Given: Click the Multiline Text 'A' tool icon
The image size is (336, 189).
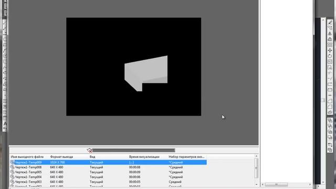Looking at the screenshot, I should (x=5, y=124).
